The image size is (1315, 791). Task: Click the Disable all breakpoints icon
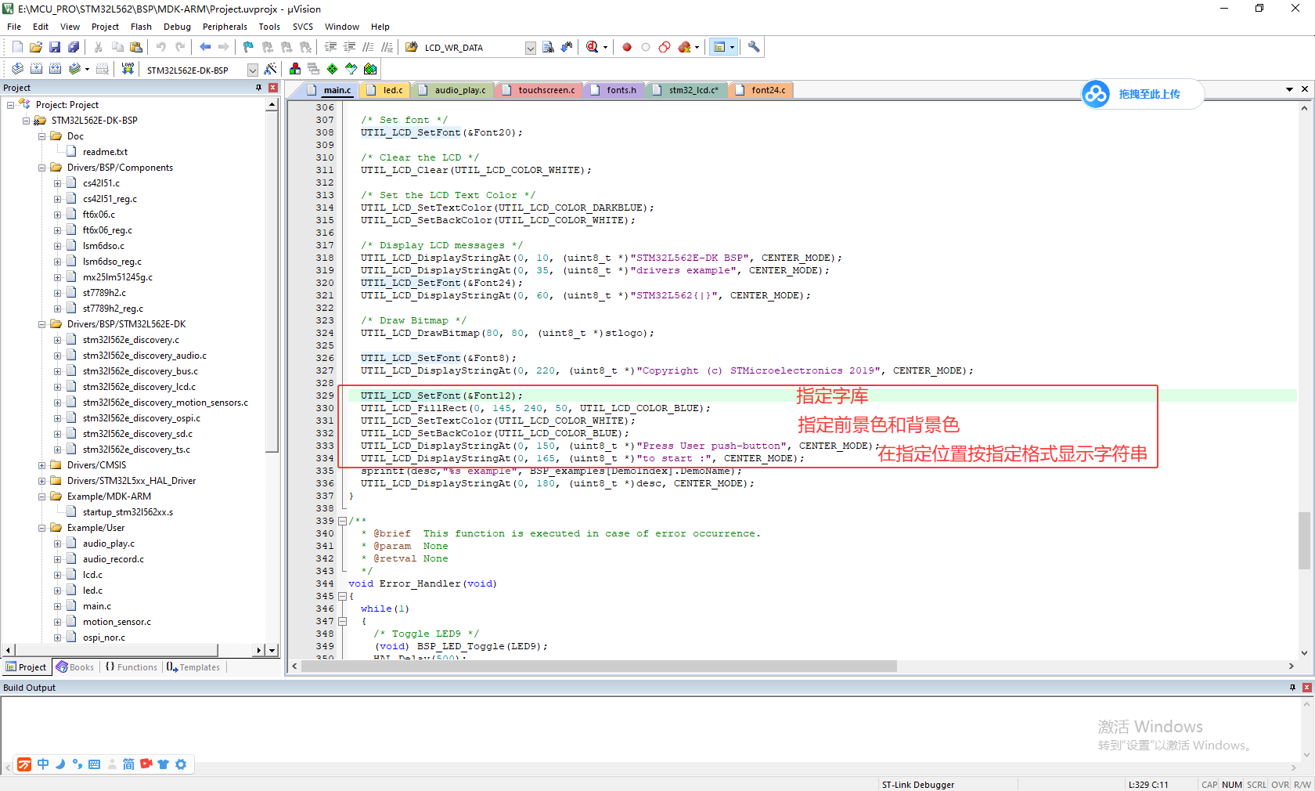tap(665, 47)
